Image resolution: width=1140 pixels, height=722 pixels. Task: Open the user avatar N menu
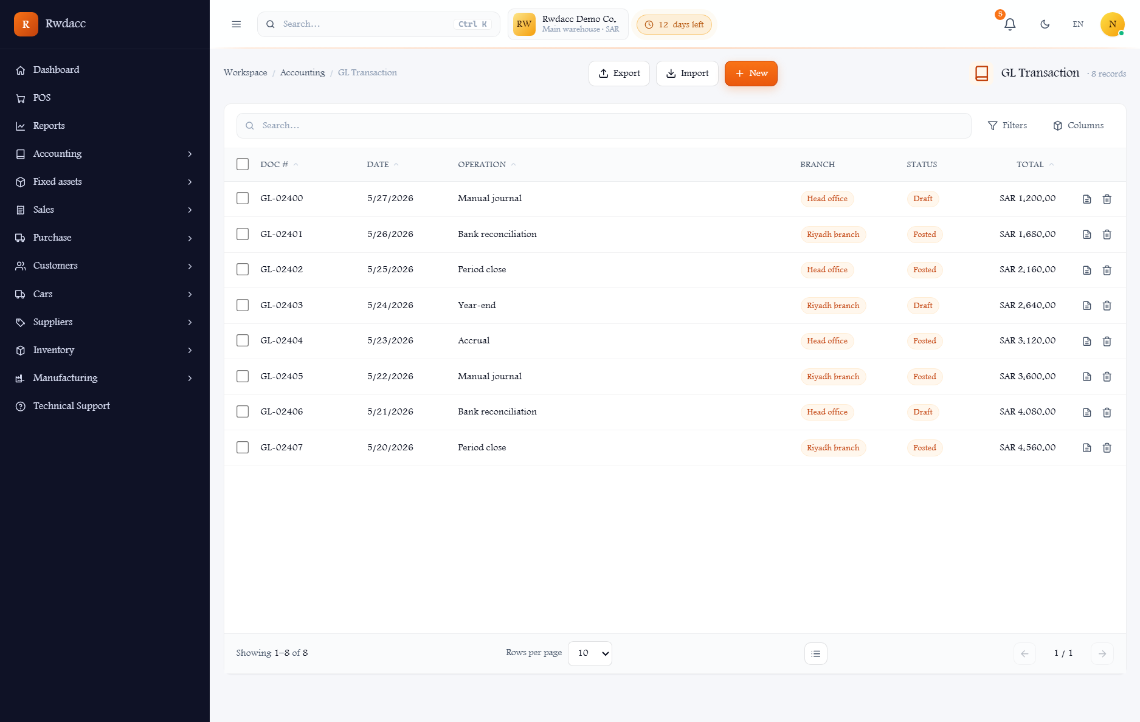(x=1112, y=24)
